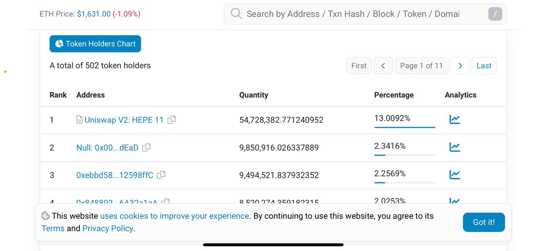Click the (-1.09%) price change text

(x=127, y=14)
